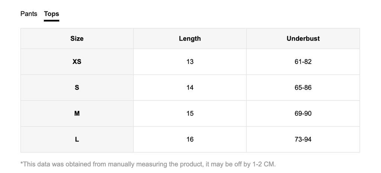Click the Length column header
Screen dimensions: 381x173
pyautogui.click(x=190, y=38)
